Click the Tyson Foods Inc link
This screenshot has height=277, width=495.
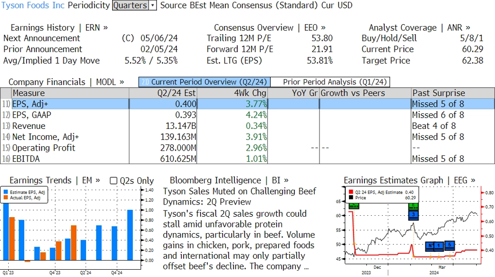[33, 5]
